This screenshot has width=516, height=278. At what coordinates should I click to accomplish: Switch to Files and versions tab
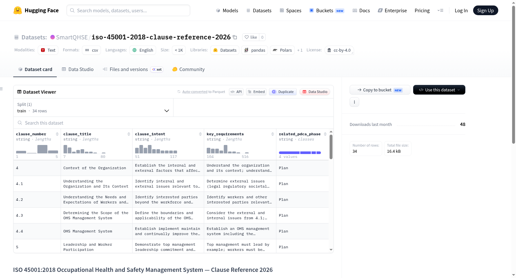point(133,69)
